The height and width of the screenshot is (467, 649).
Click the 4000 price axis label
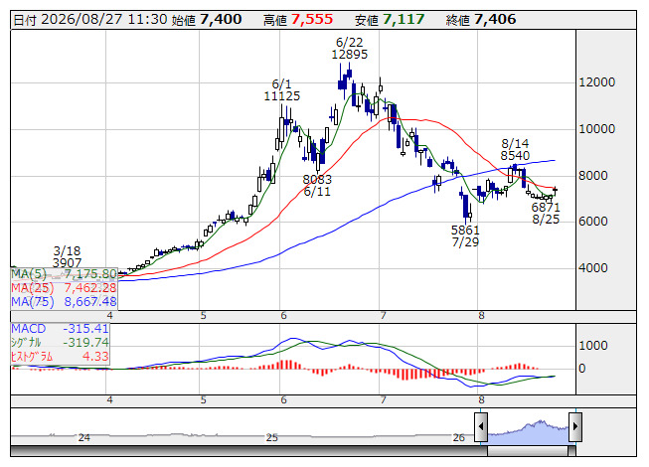(x=592, y=268)
